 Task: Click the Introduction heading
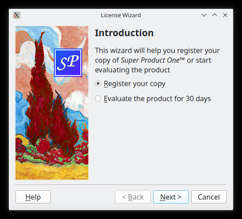click(x=124, y=33)
